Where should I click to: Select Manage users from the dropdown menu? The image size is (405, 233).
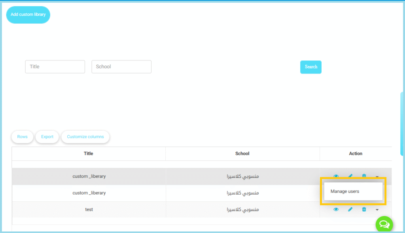[345, 192]
